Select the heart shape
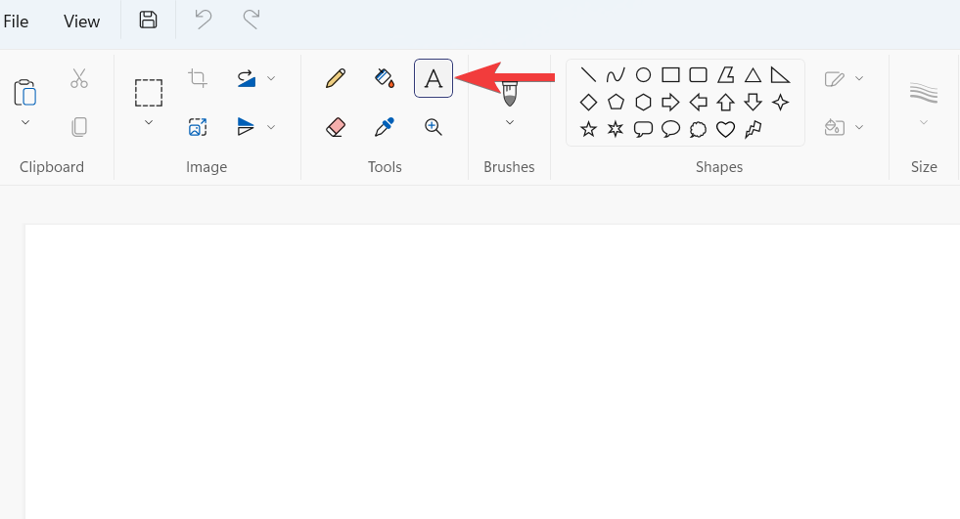Viewport: 960px width, 519px height. tap(725, 129)
